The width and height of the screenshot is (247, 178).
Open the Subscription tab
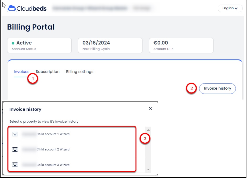pos(48,72)
